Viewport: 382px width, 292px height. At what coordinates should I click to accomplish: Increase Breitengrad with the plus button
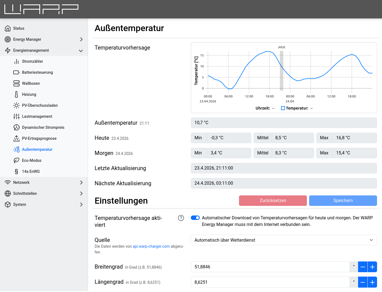coord(372,267)
